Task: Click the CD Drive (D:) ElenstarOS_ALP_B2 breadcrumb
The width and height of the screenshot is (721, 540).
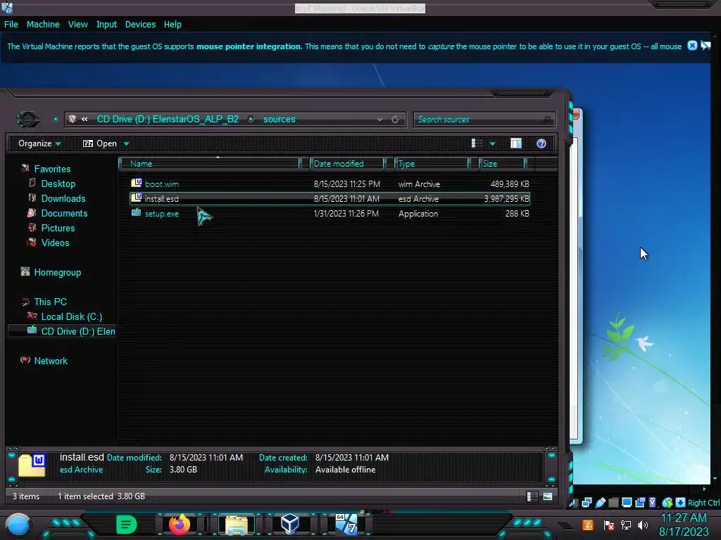Action: [168, 119]
